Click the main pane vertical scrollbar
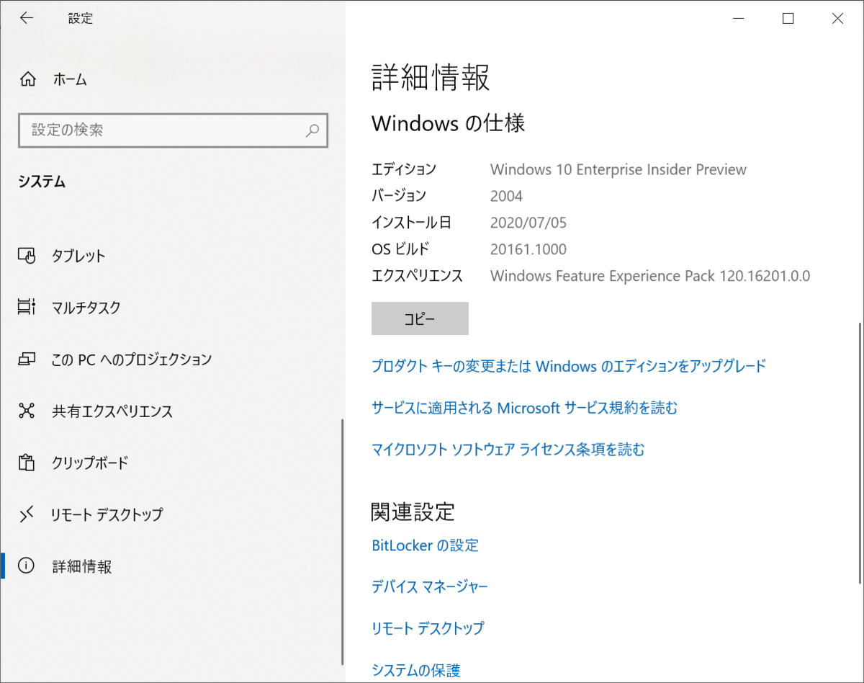 (x=861, y=452)
